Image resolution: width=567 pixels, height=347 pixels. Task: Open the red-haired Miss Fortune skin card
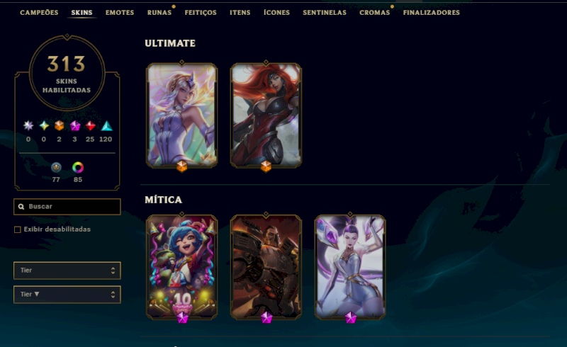click(266, 115)
